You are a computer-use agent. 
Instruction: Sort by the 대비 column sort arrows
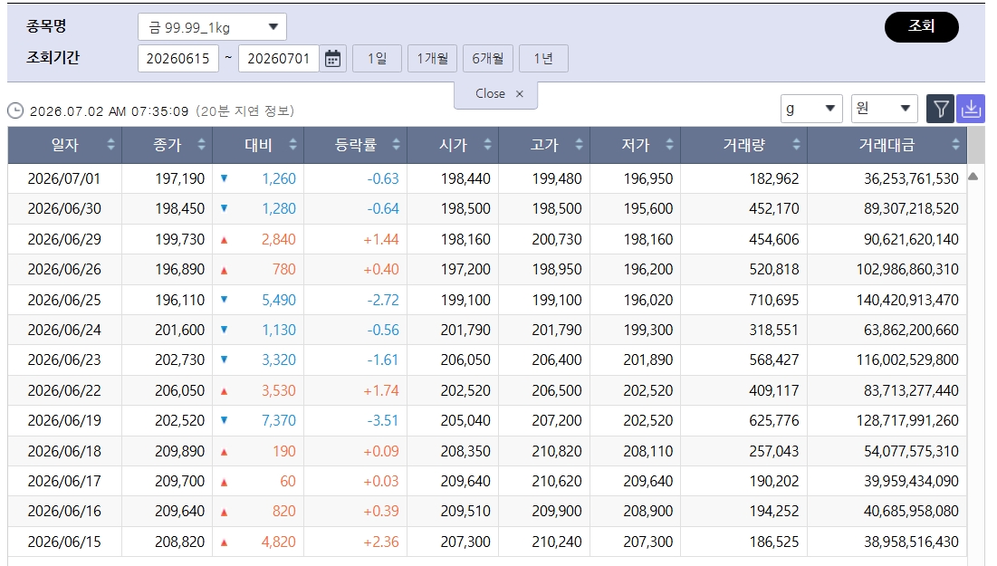pyautogui.click(x=293, y=144)
